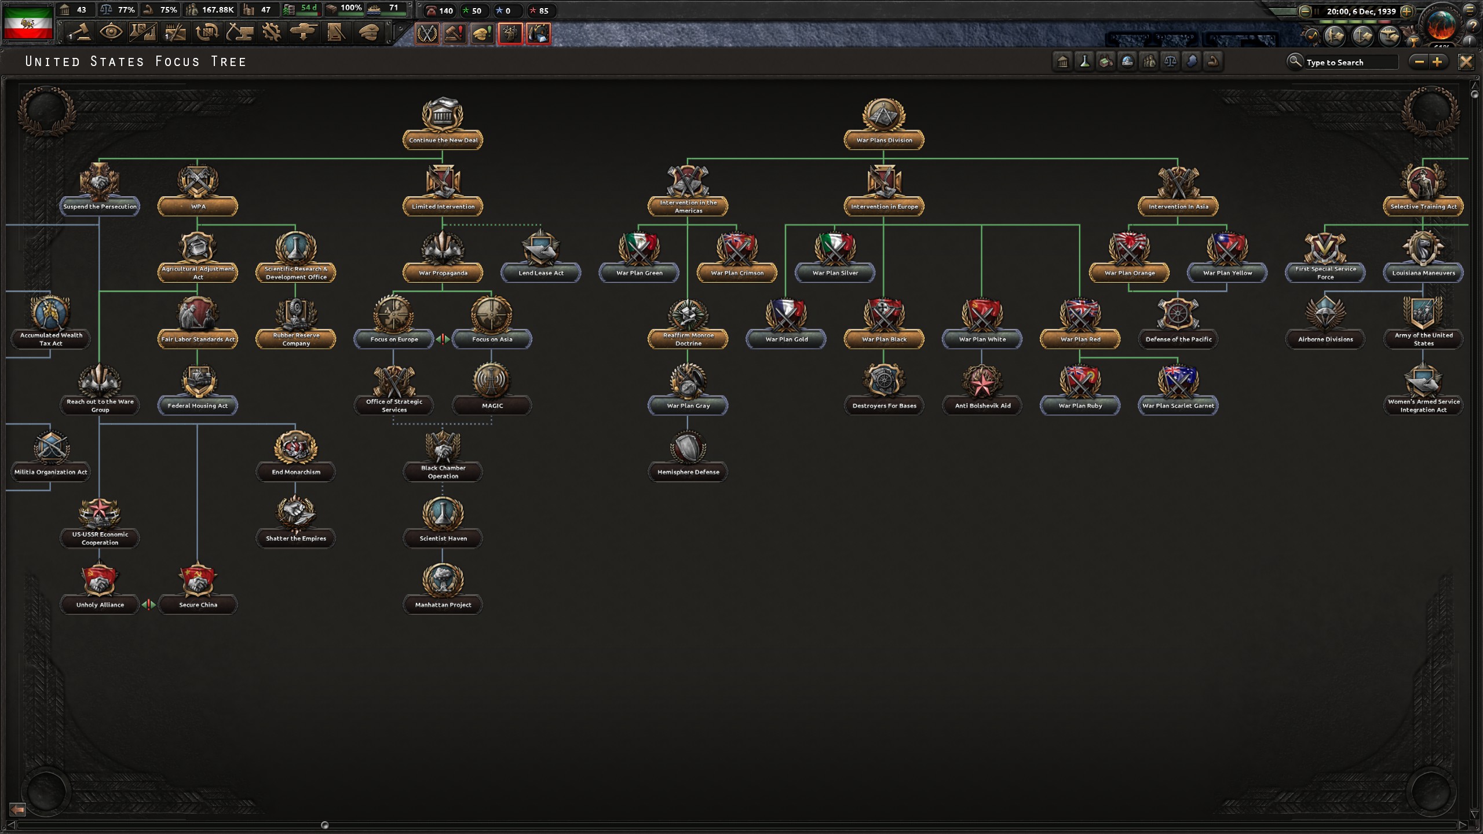Zoom out focus tree with minus
The width and height of the screenshot is (1483, 834).
click(1419, 61)
